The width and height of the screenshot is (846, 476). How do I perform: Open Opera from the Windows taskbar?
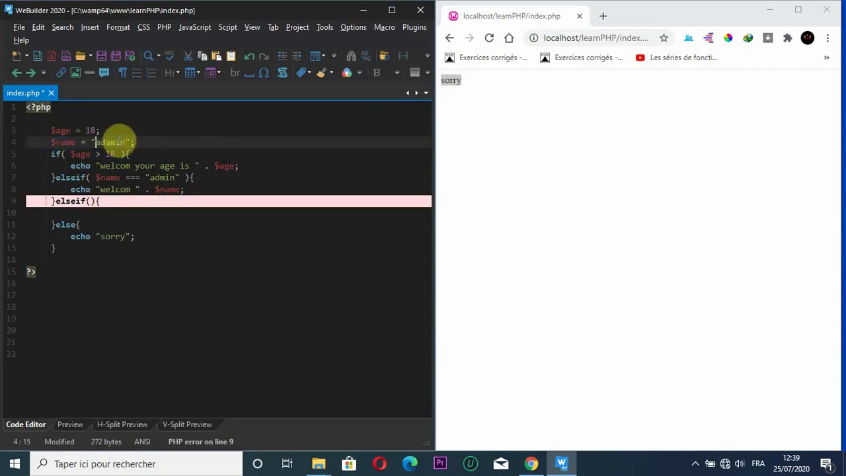pos(379,463)
